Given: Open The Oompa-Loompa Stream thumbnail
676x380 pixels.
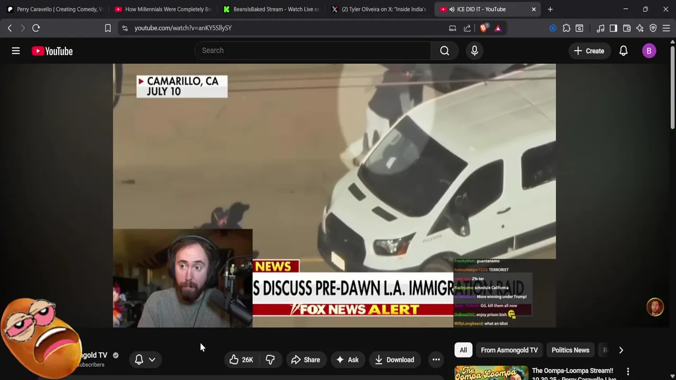Looking at the screenshot, I should click(x=491, y=373).
